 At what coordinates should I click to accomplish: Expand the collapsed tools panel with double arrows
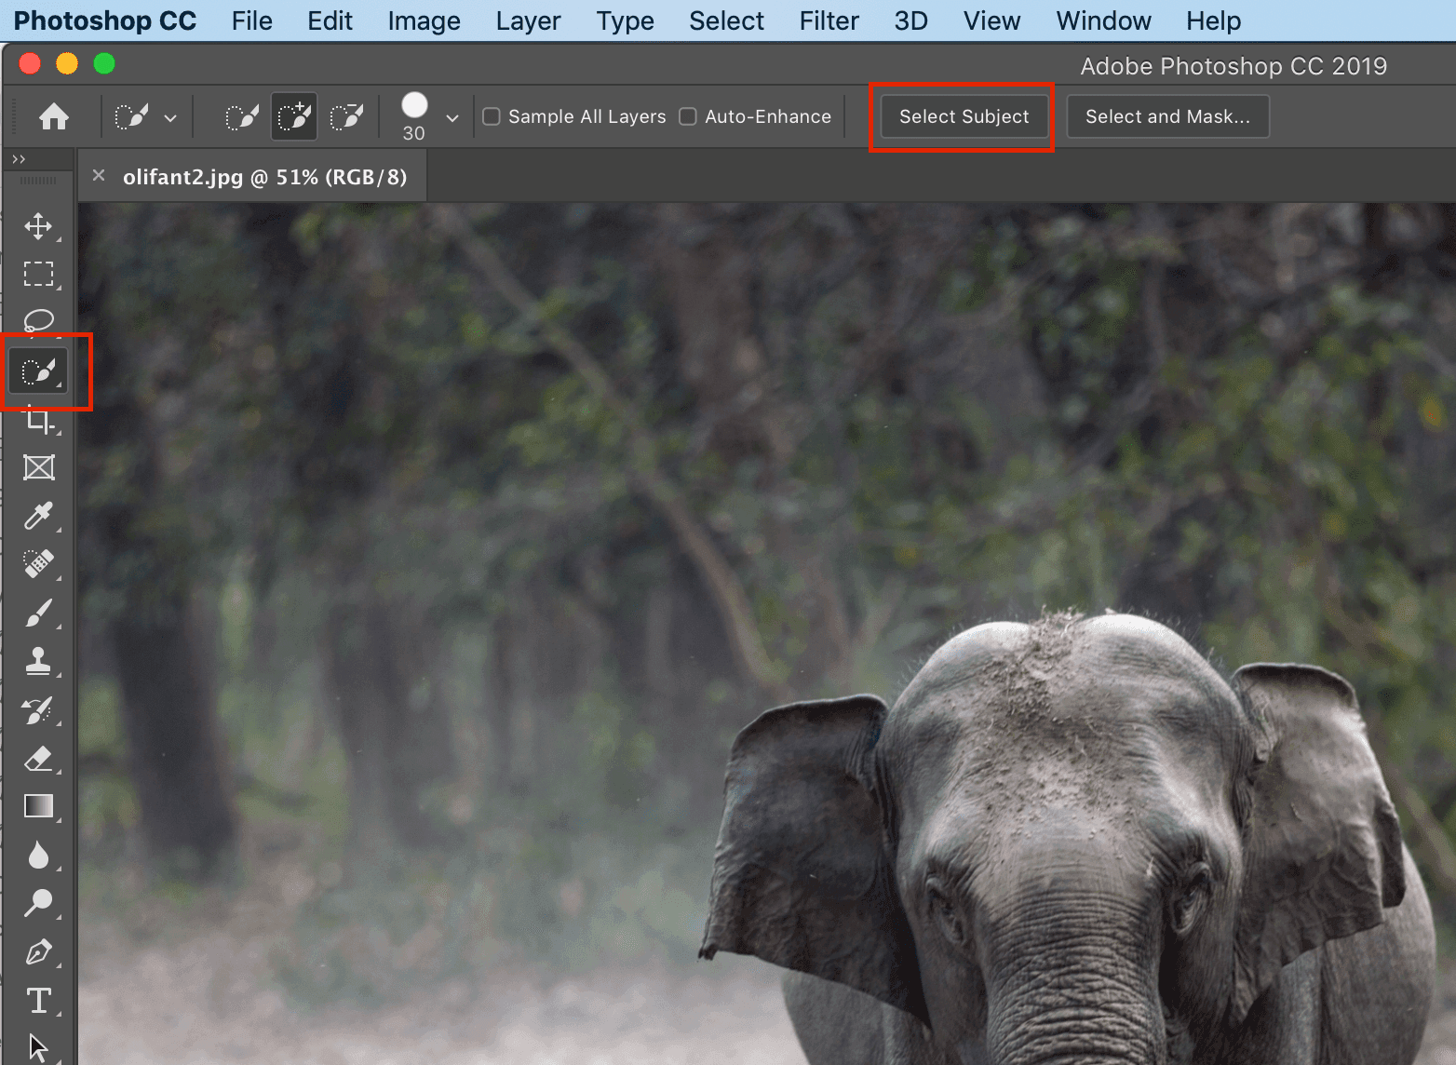click(x=19, y=159)
